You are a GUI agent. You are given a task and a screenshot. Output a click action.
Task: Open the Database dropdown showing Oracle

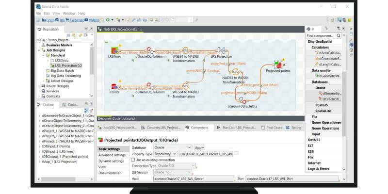pos(173,147)
